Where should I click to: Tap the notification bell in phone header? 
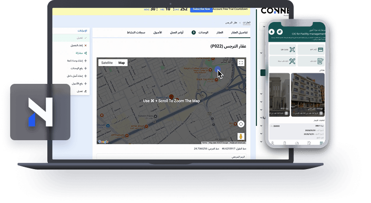[272, 32]
